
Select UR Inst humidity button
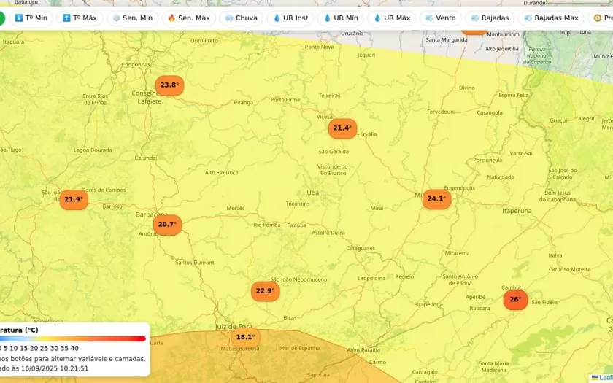click(x=290, y=18)
